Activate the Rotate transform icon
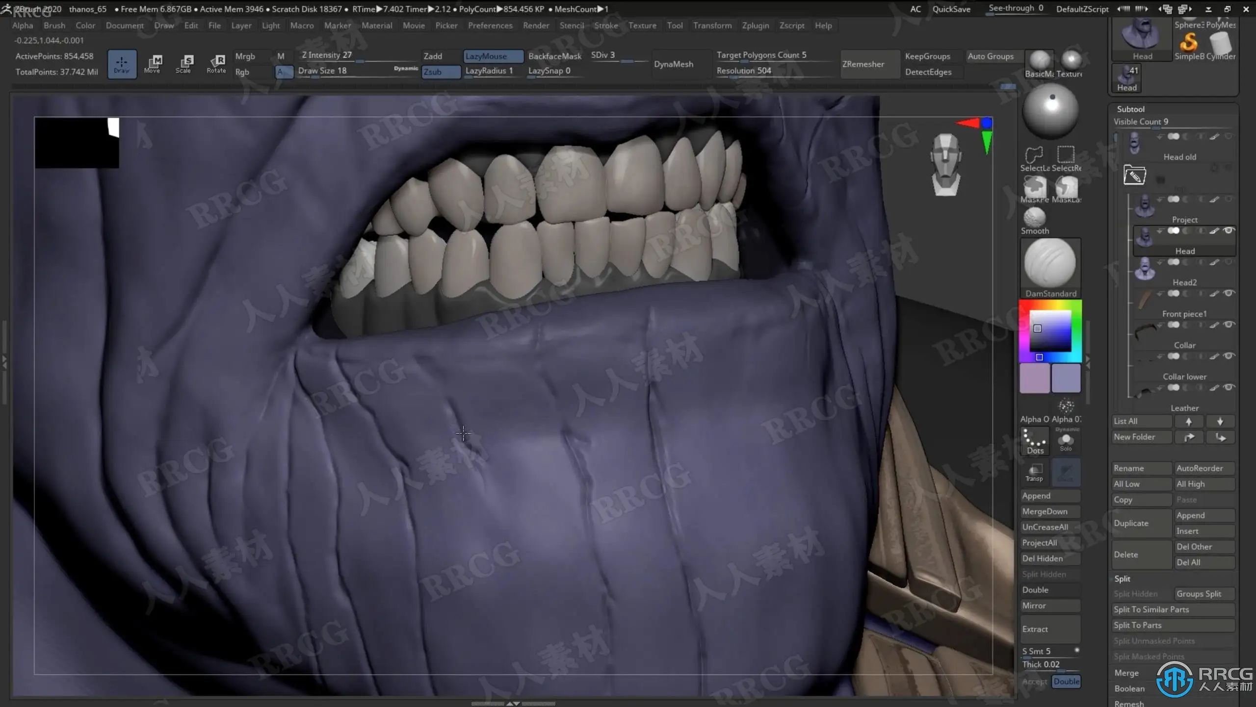 tap(216, 63)
